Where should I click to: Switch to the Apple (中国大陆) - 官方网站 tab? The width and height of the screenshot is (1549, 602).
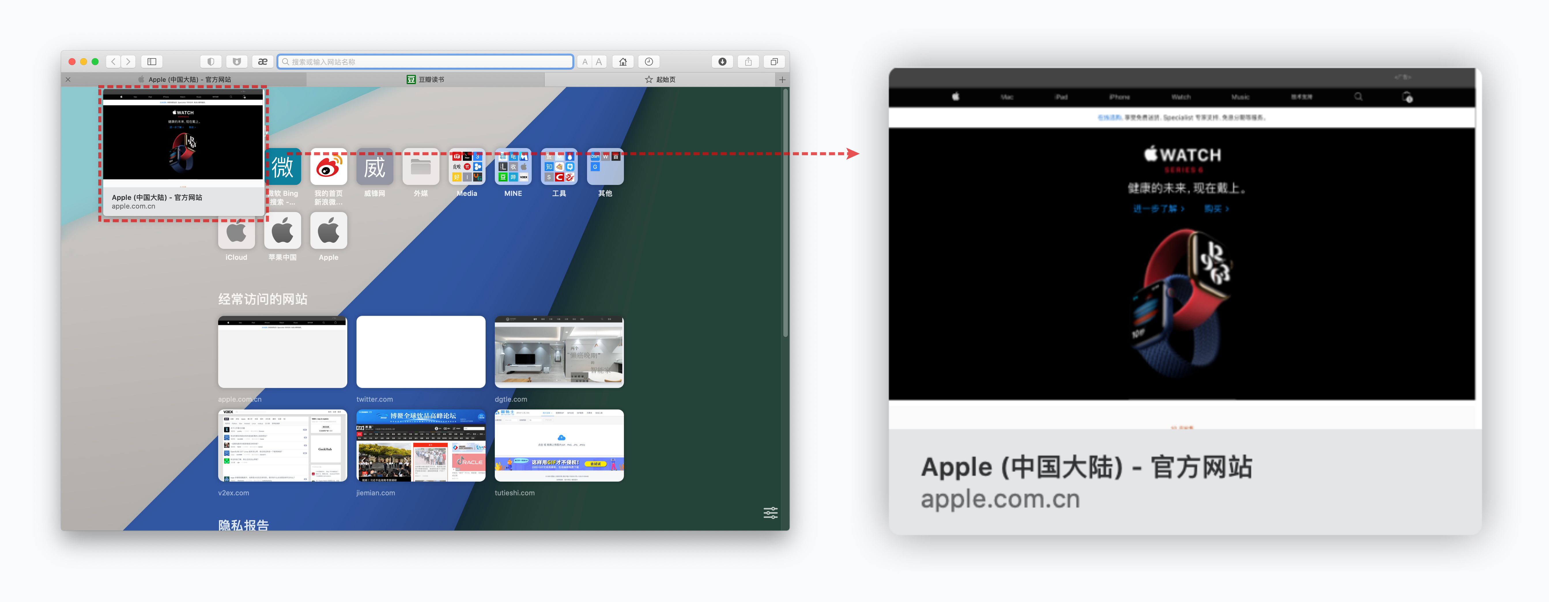pos(184,79)
